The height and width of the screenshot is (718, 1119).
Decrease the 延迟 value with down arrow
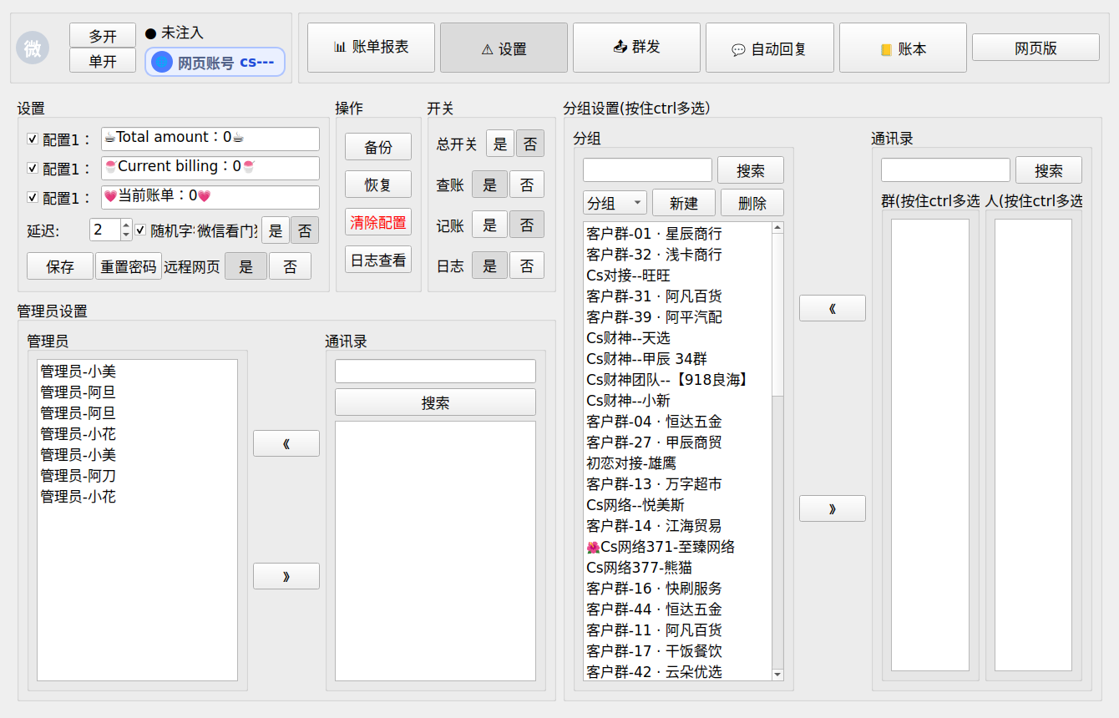(127, 235)
